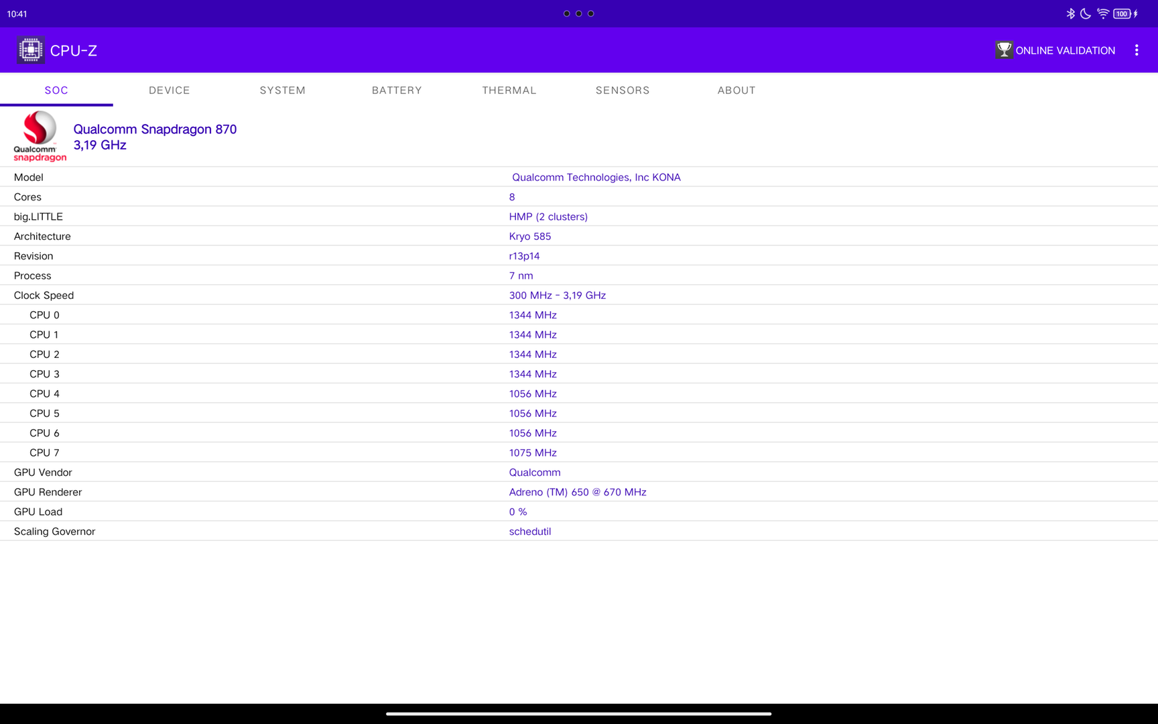Tap the bottom home gesture bar
Screen dimensions: 1158x724
click(579, 714)
